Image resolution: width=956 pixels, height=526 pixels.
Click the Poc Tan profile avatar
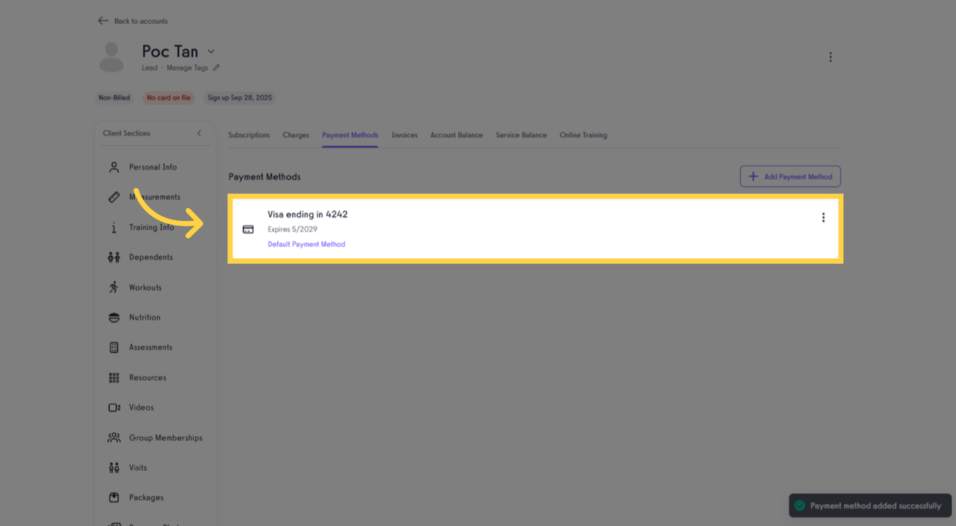click(111, 57)
